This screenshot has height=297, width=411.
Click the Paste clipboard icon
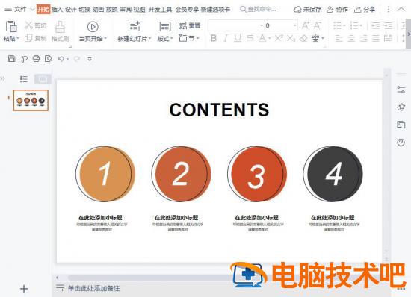point(11,27)
